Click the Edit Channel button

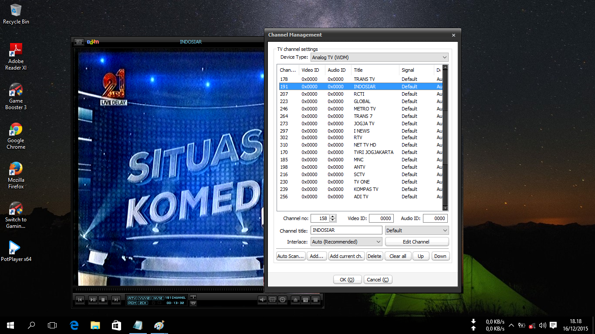point(416,241)
